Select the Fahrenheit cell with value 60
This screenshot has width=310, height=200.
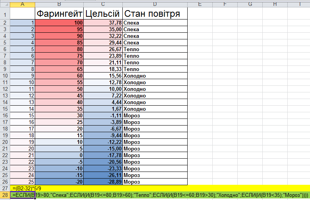click(59, 76)
